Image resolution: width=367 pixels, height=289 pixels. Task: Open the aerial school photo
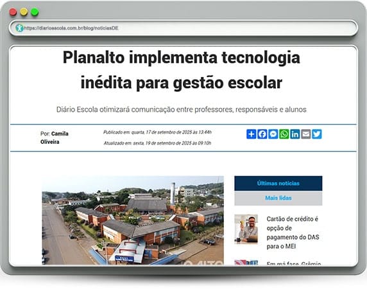coord(133,220)
